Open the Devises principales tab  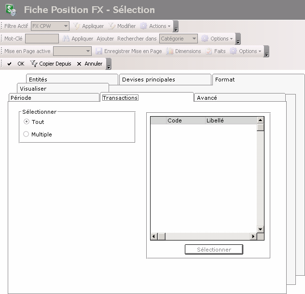pyautogui.click(x=149, y=80)
